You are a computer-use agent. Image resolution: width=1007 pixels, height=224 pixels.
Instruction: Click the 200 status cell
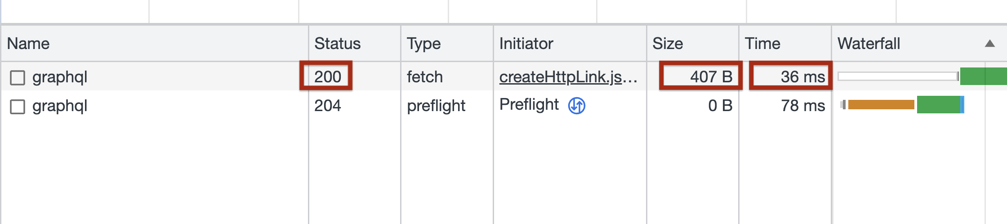pos(328,77)
